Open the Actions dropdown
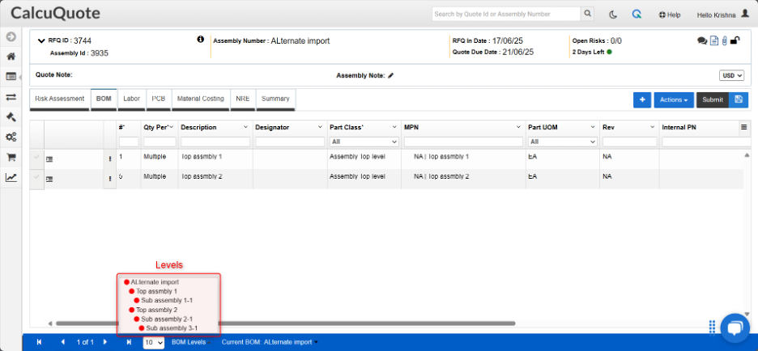This screenshot has width=758, height=351. (674, 100)
